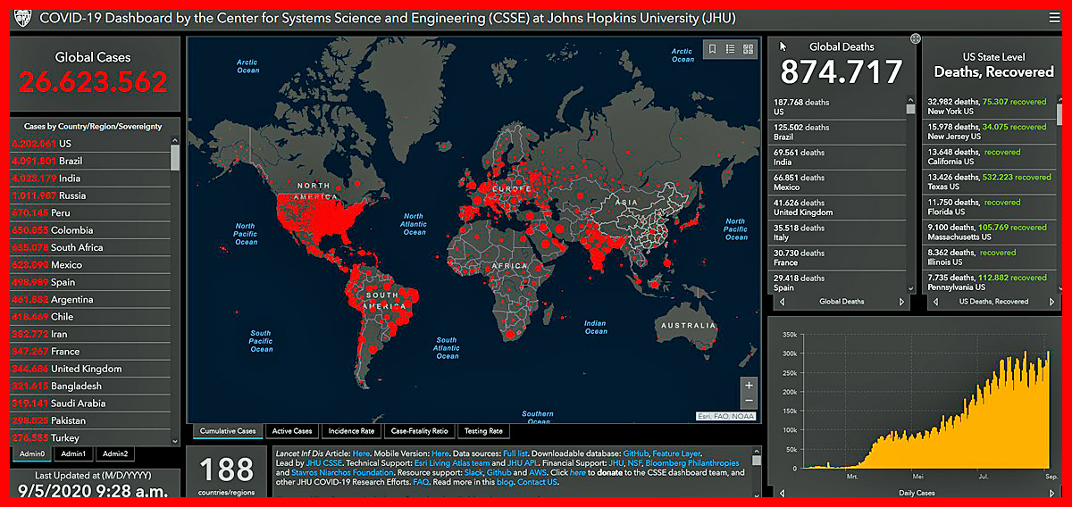Select Texas US deaths row
Screen dimensions: 1072x507
pyautogui.click(x=990, y=181)
